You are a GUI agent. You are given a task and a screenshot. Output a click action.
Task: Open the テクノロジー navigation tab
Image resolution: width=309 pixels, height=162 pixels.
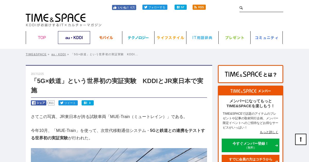click(138, 38)
